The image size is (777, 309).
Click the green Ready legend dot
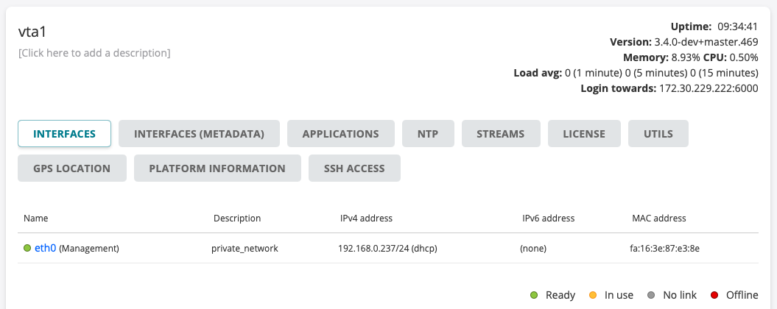(534, 295)
